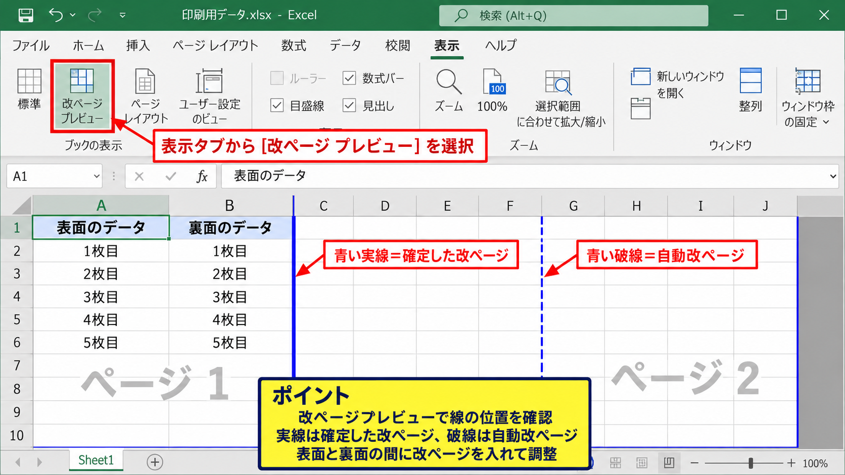Image resolution: width=845 pixels, height=475 pixels.
Task: Open the ズーム zoom dialog
Action: [x=449, y=90]
